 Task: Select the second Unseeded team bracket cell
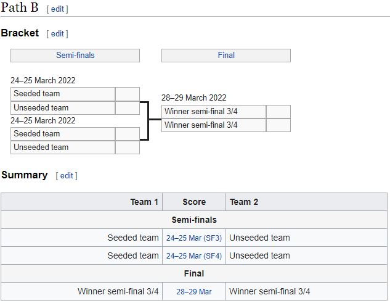(63, 147)
